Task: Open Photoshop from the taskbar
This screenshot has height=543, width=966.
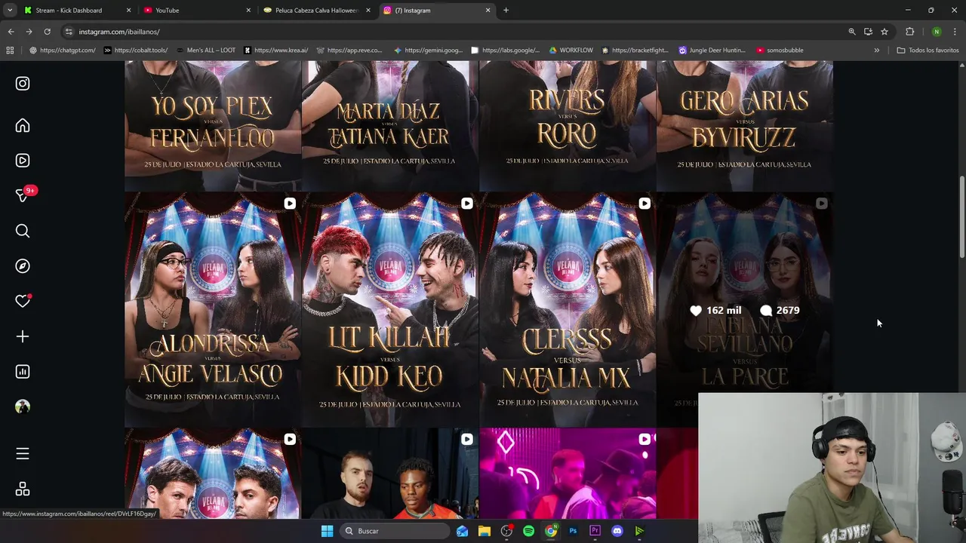Action: tap(573, 531)
